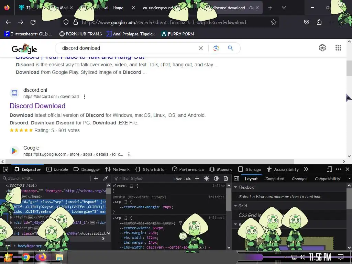Open devtools customize ellipsis menu
The height and width of the screenshot is (264, 352).
pyautogui.click(x=339, y=169)
